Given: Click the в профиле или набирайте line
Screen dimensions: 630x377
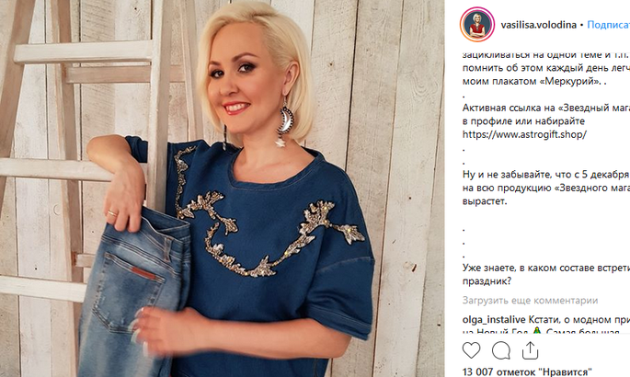Looking at the screenshot, I should click(x=523, y=121).
